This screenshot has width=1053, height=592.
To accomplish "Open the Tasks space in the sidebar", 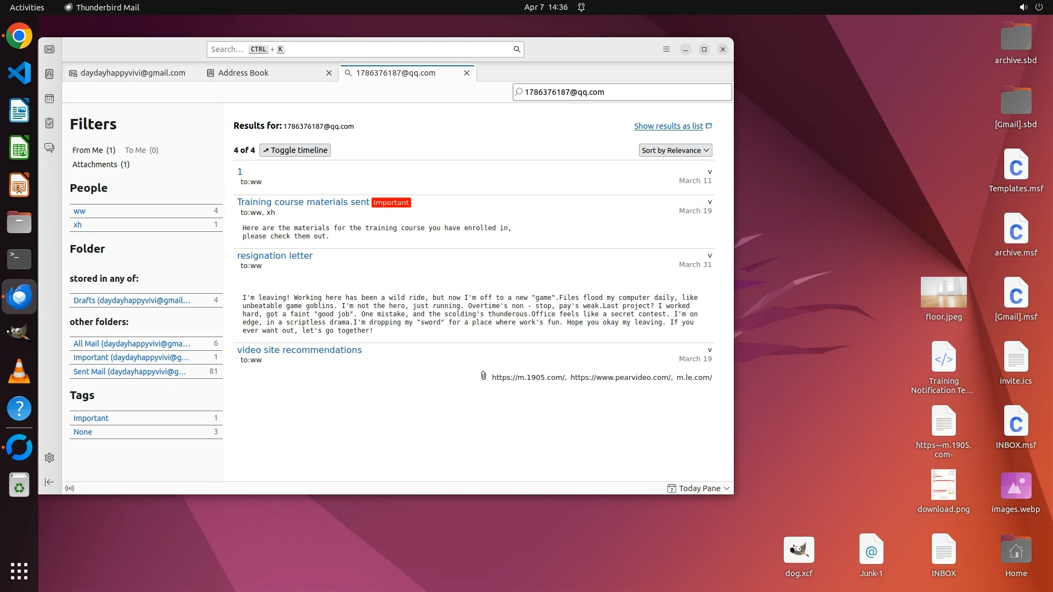I will point(49,123).
